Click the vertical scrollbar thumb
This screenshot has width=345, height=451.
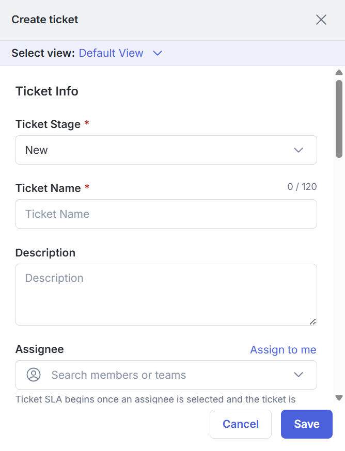pyautogui.click(x=339, y=119)
